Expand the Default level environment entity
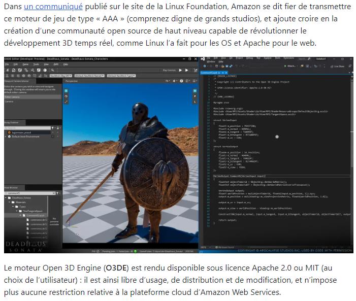This screenshot has width=356, height=301. (6, 137)
